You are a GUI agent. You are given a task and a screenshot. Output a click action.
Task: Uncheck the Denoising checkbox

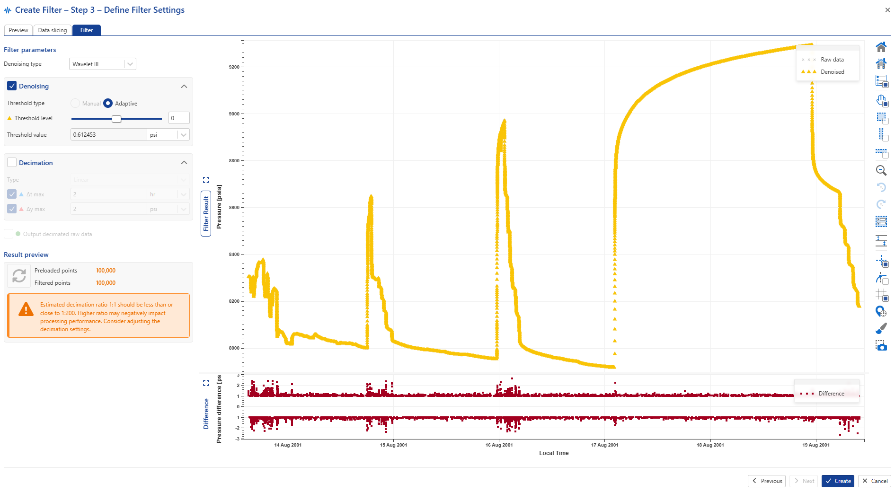pos(12,86)
